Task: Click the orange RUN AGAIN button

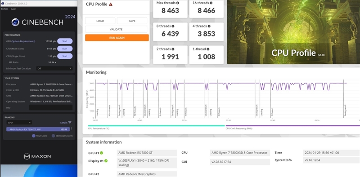Action: click(x=117, y=38)
